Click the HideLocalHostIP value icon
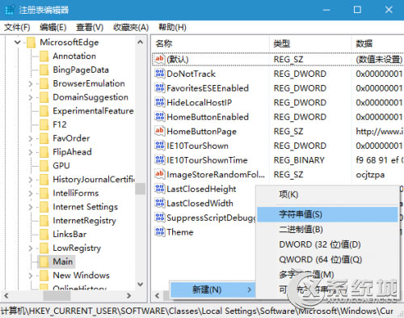Viewport: 404px width, 318px height. pyautogui.click(x=159, y=102)
